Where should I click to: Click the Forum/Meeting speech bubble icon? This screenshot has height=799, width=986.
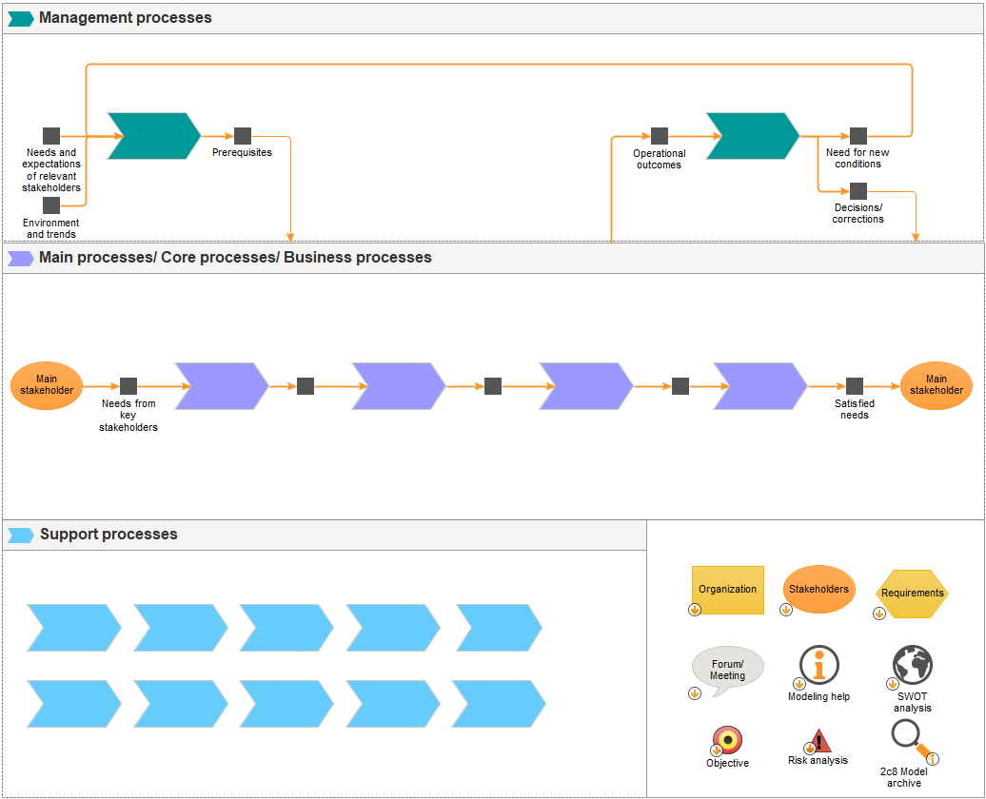726,670
